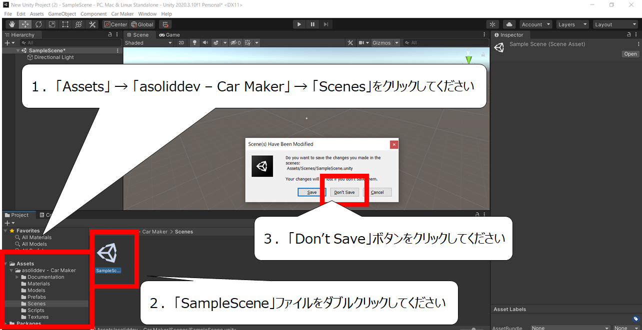Select the Rect tool
The image size is (642, 330).
(x=65, y=24)
